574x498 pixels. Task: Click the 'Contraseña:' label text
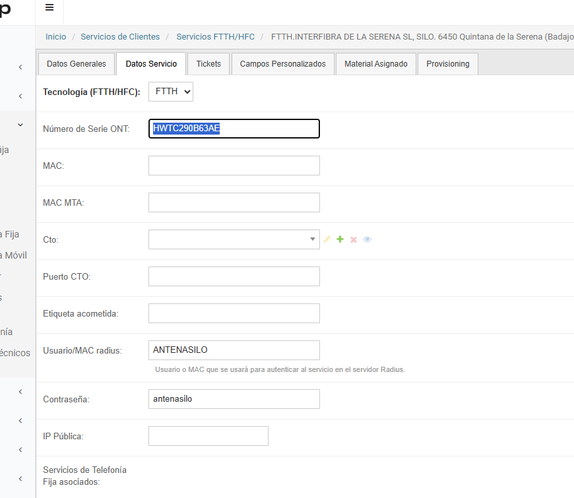(66, 399)
